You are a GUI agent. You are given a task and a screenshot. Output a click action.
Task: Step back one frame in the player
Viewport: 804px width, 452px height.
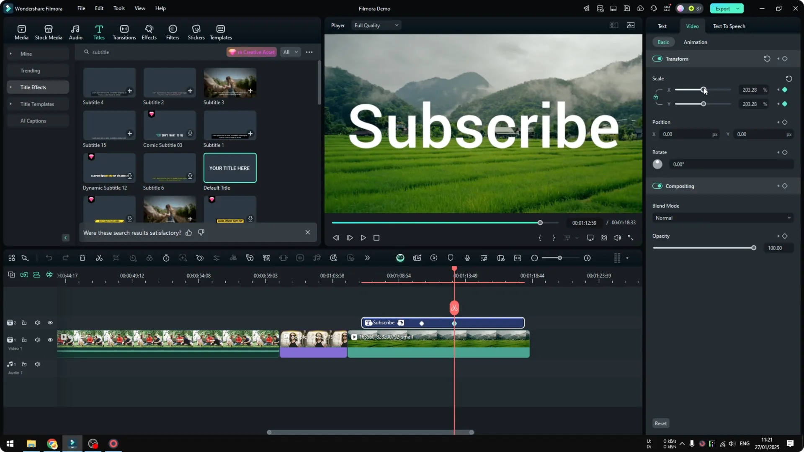(336, 238)
